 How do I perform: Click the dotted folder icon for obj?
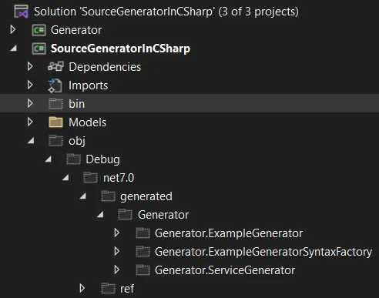(x=55, y=141)
